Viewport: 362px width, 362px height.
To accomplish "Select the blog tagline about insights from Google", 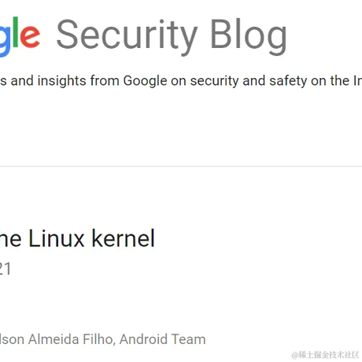I will tap(181, 80).
